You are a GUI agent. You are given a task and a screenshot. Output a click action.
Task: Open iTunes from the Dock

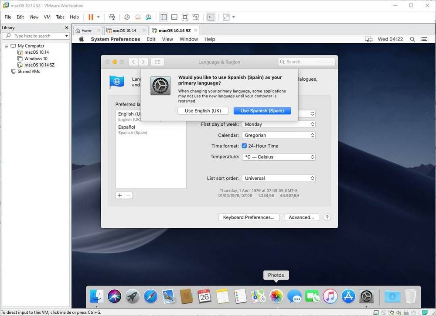330,296
